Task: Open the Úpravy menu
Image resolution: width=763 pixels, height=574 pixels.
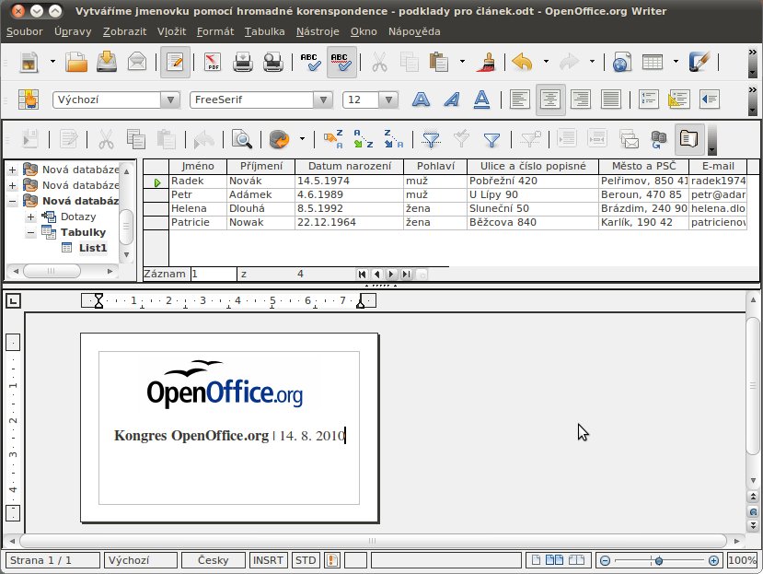Action: click(x=73, y=31)
